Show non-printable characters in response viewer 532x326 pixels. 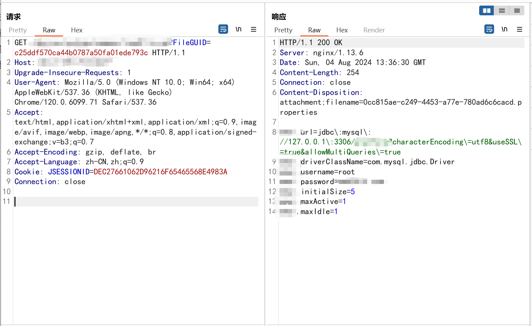point(504,29)
